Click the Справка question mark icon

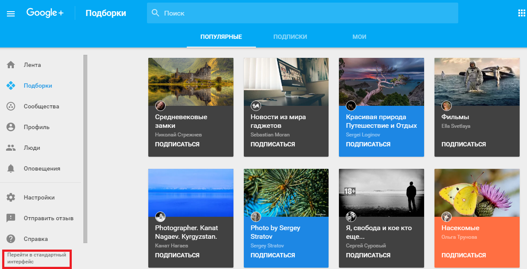click(11, 239)
